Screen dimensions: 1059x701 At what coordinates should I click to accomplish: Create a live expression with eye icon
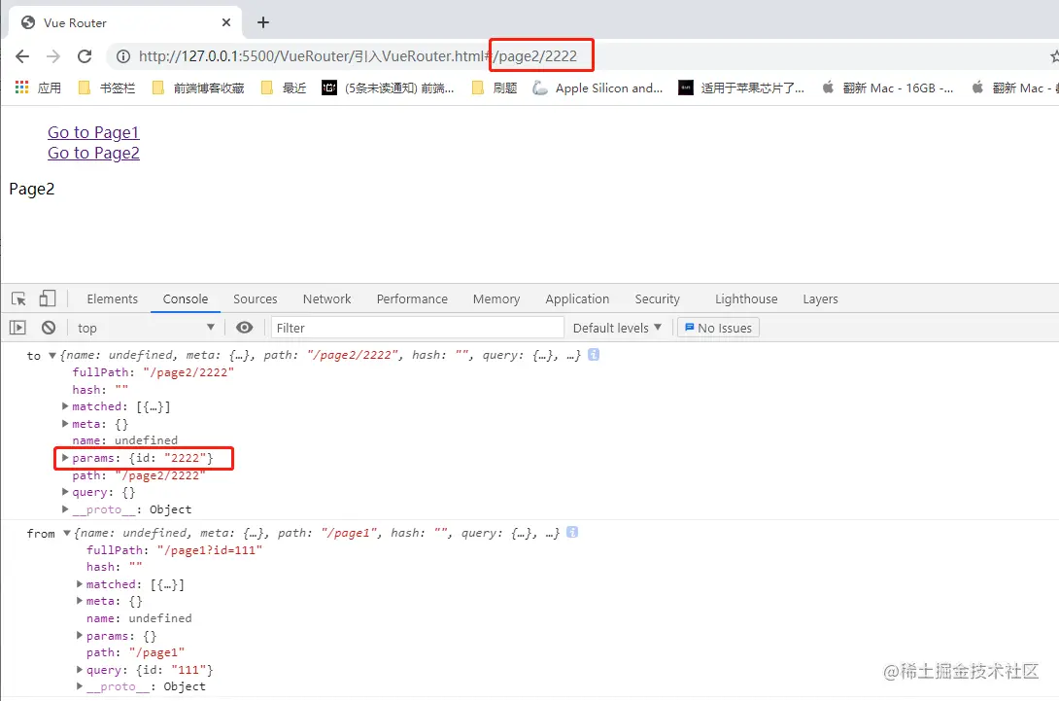click(245, 328)
